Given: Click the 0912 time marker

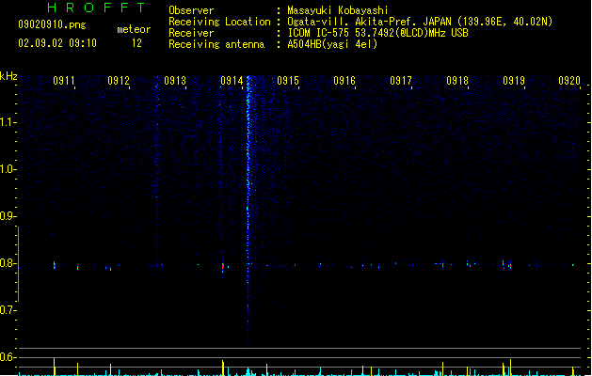Looking at the screenshot, I should [x=119, y=81].
